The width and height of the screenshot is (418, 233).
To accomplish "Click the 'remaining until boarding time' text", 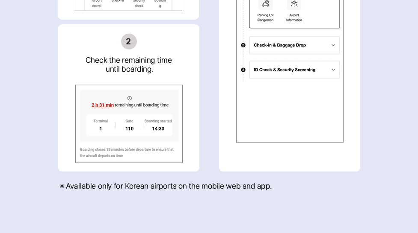I will [142, 105].
